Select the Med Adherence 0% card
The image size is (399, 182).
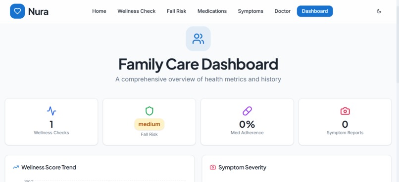pos(247,122)
